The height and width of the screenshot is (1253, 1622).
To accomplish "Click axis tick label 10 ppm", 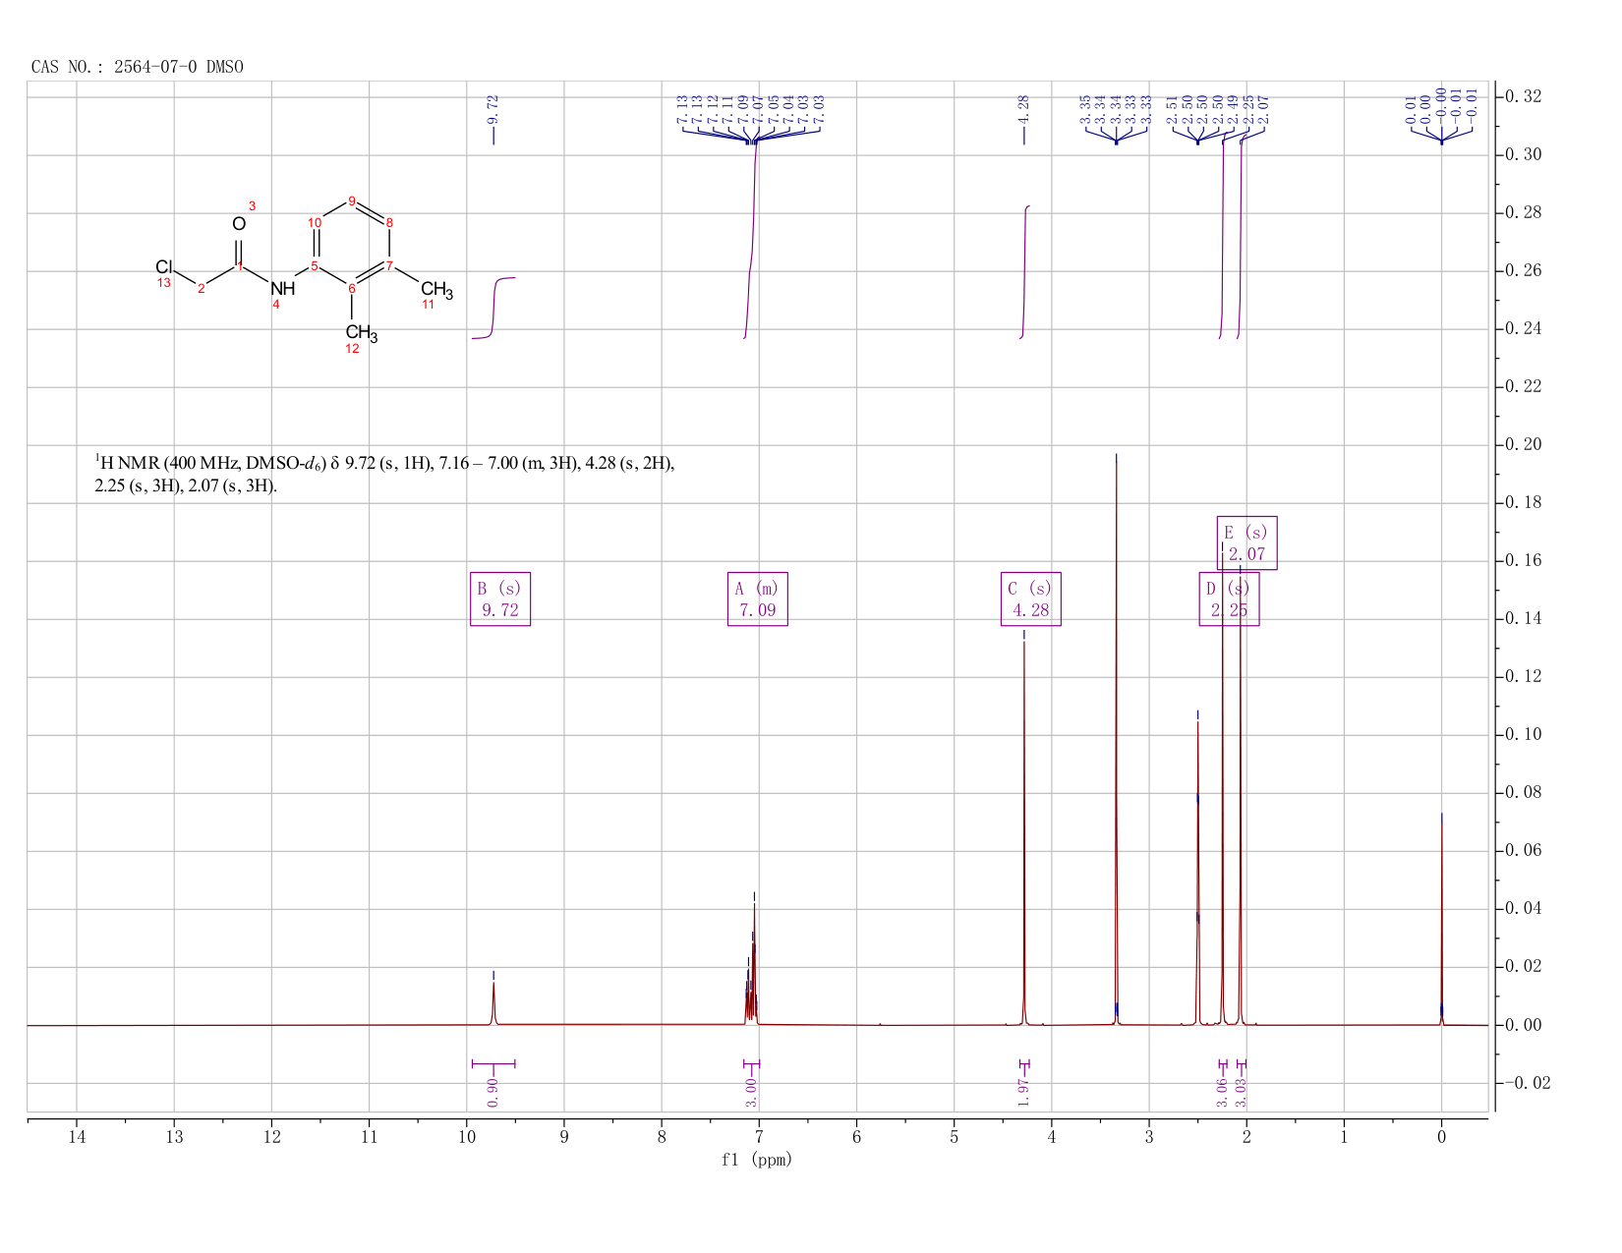I will tap(467, 1137).
